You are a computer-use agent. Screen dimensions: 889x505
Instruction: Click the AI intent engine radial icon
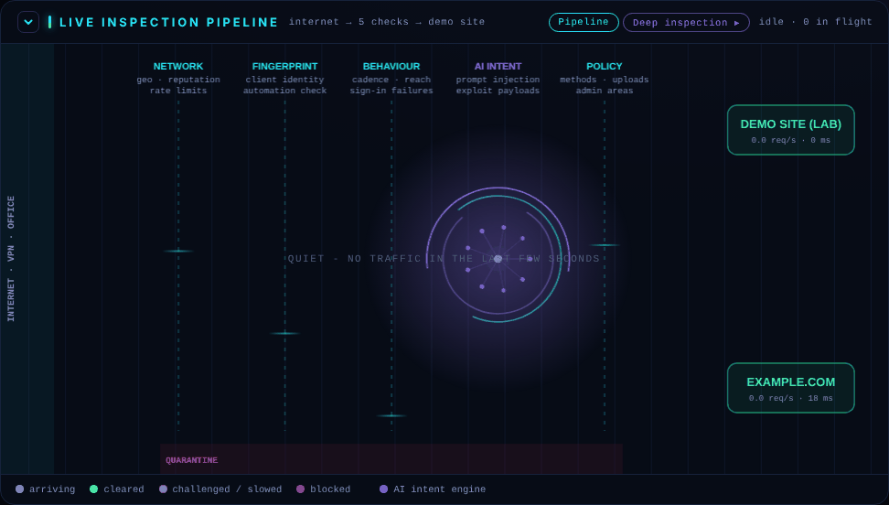coord(498,259)
